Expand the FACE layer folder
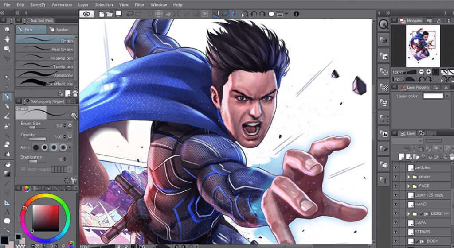Screen dimensions: 454x248 [409, 186]
